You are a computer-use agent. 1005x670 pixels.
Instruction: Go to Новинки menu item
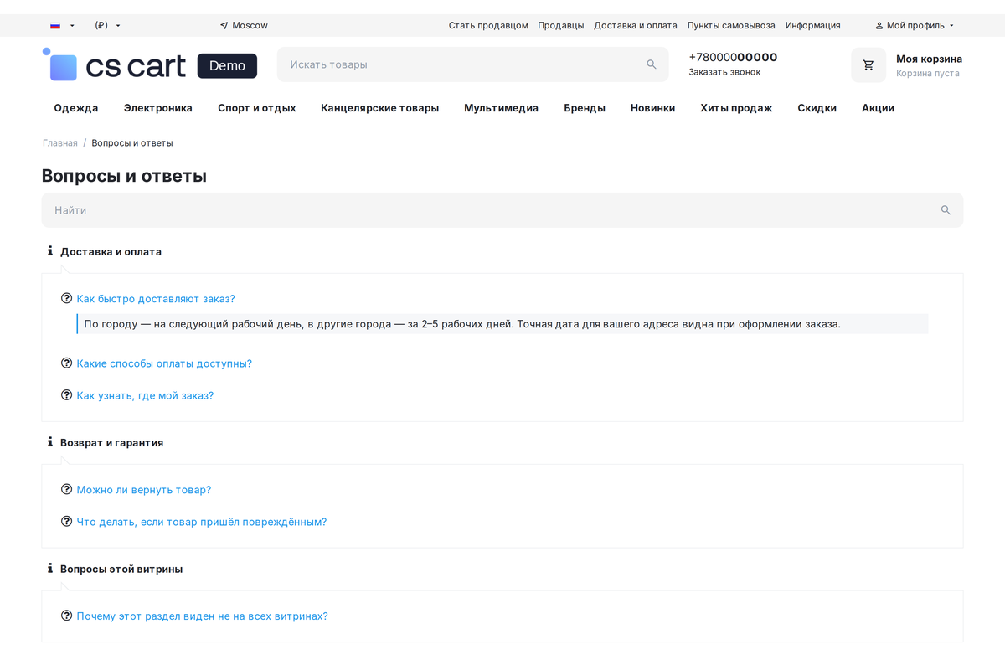(653, 108)
